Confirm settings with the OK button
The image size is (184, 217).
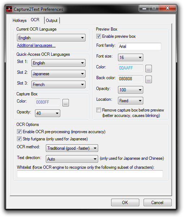125,203
